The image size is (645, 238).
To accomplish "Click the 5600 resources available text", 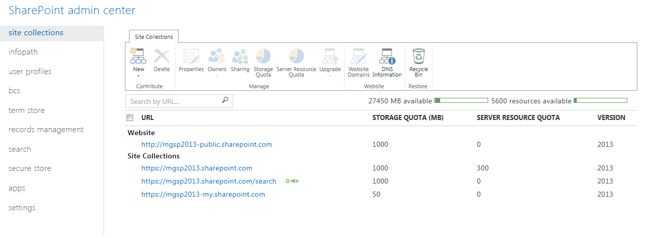I will tap(531, 101).
